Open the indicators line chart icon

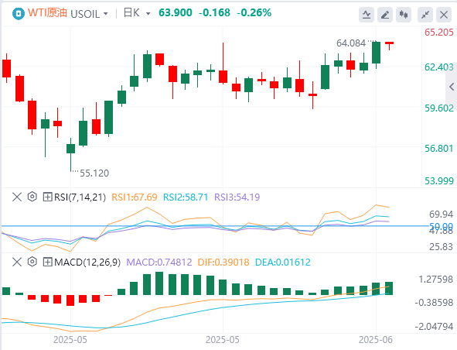point(367,14)
